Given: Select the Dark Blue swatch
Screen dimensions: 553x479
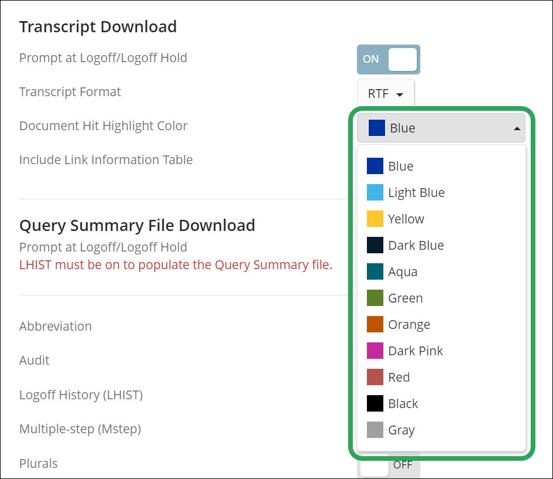Looking at the screenshot, I should (x=375, y=245).
